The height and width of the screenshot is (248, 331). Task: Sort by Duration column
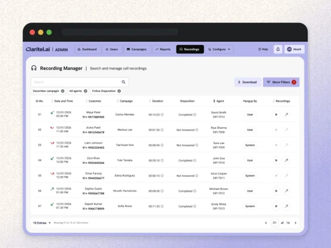[x=156, y=101]
